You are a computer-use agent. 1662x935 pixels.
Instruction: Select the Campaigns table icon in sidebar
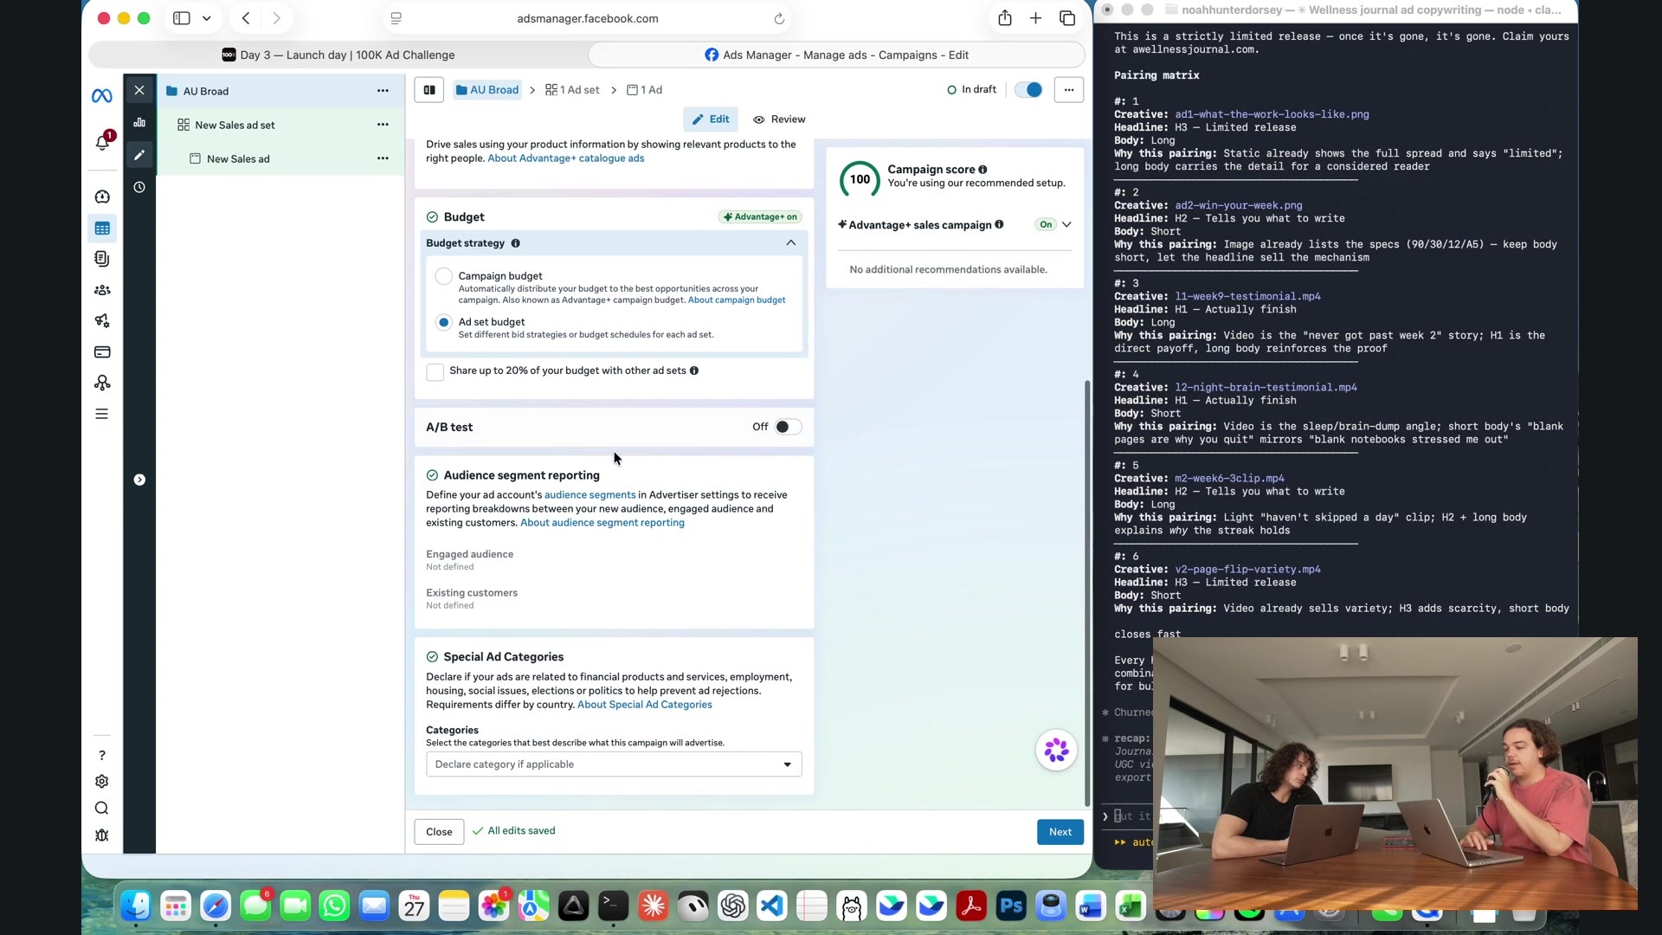tap(102, 229)
